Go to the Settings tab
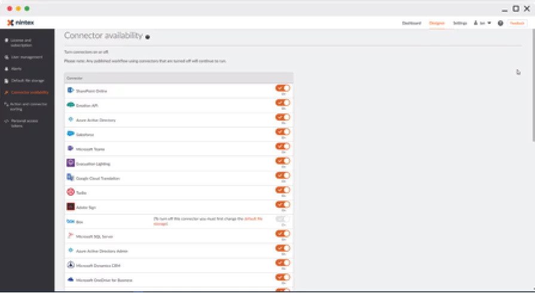The image size is (535, 293). tap(460, 23)
